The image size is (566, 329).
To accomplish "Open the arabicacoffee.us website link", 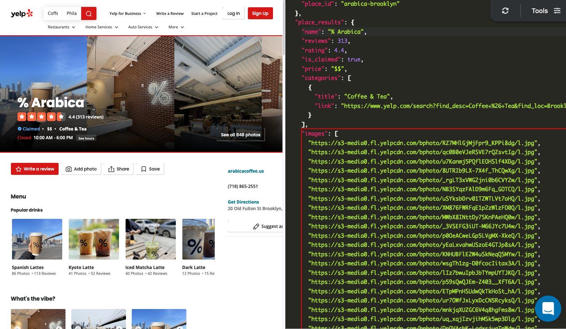I will pyautogui.click(x=246, y=171).
